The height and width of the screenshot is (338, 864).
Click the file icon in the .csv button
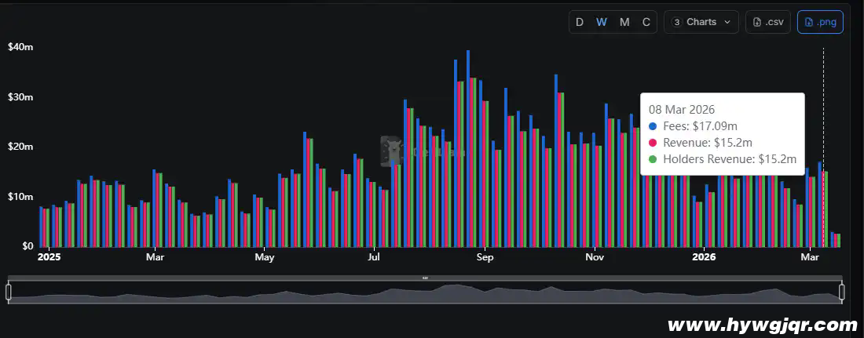[757, 22]
